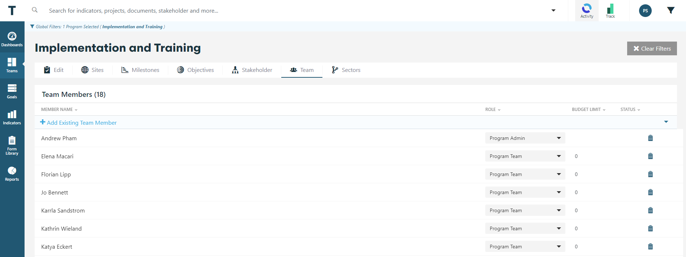Screen dimensions: 686x257
Task: Open Goals in the left sidebar
Action: [x=12, y=91]
